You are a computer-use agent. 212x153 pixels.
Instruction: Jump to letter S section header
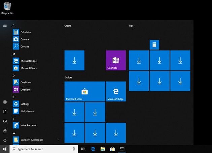(x=13, y=97)
